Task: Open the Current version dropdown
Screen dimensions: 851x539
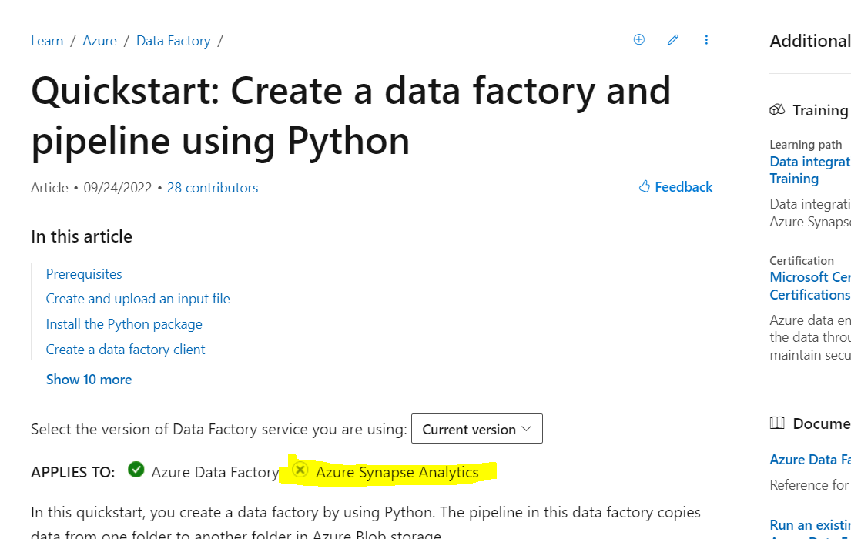Action: pyautogui.click(x=477, y=429)
